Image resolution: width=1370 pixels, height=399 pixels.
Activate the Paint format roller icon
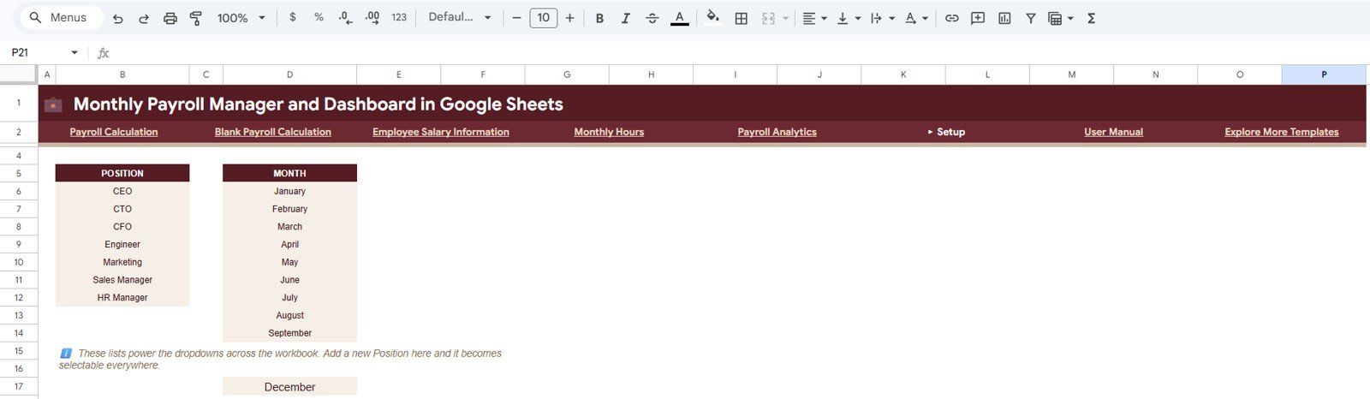tap(196, 18)
